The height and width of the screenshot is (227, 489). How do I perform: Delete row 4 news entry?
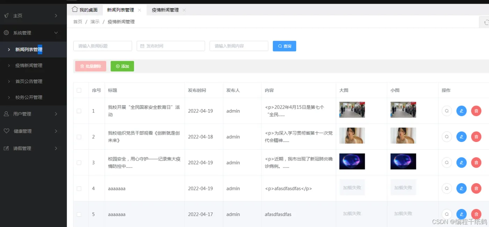476,188
